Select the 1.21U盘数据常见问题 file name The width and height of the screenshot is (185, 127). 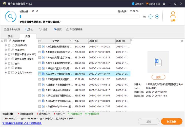pos(59,79)
